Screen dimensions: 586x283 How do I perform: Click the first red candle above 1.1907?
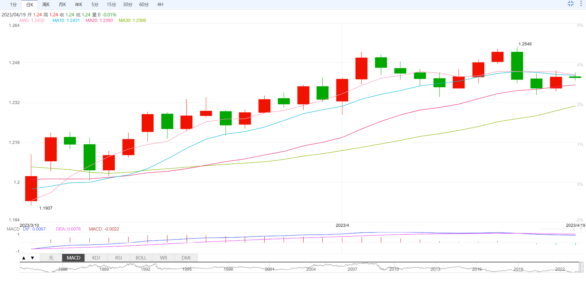coord(31,188)
